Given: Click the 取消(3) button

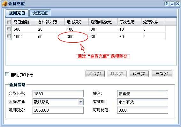Looking at the screenshot, I should pyautogui.click(x=139, y=74).
